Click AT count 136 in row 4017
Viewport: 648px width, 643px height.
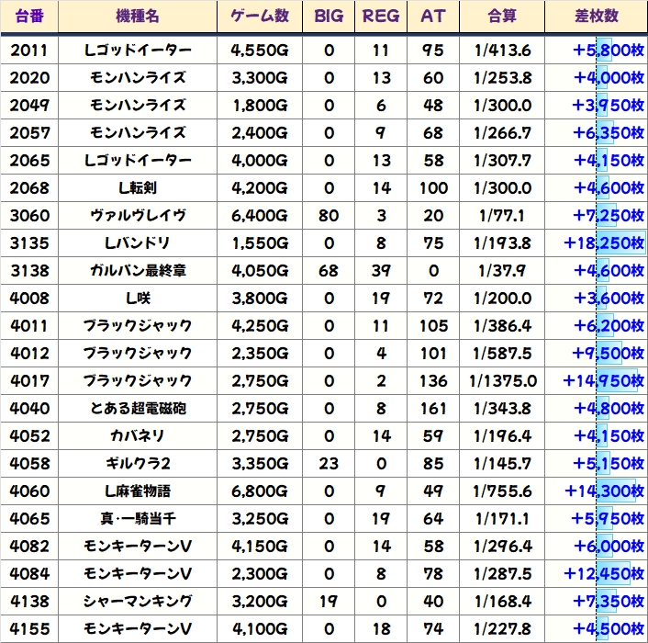[x=433, y=381]
